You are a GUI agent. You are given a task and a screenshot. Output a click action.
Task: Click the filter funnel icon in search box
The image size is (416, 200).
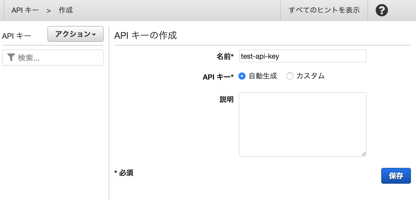point(11,57)
